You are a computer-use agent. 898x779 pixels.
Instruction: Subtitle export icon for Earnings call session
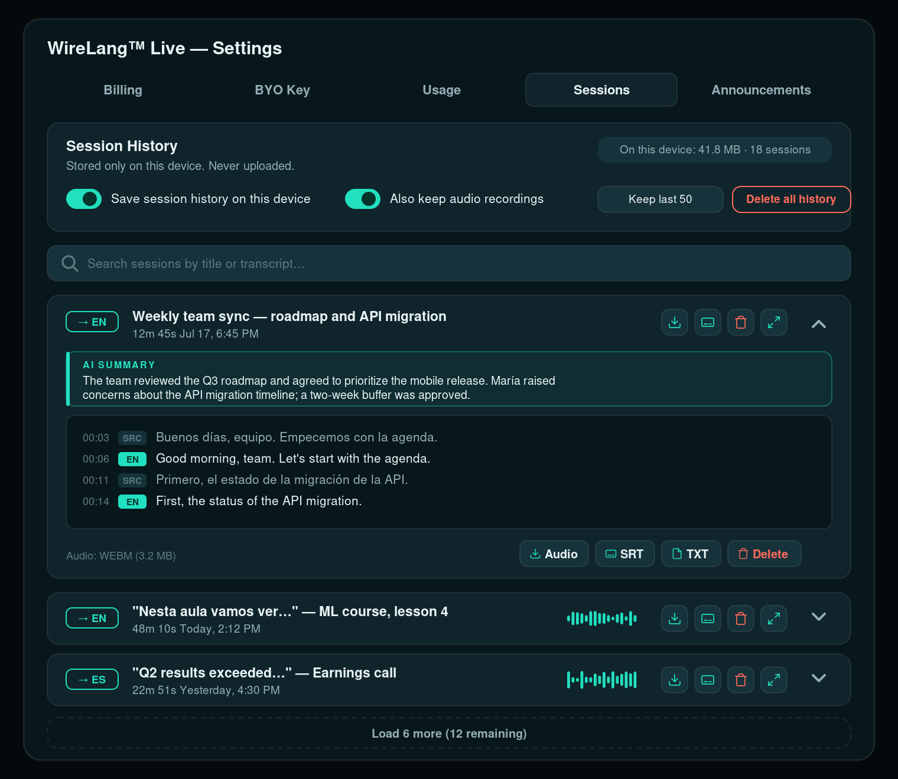tap(708, 680)
